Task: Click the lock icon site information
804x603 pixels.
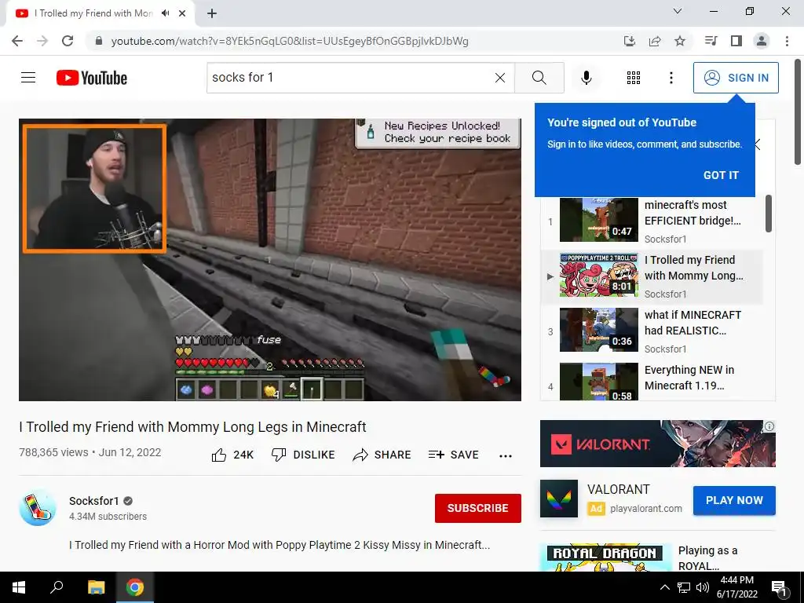Action: pyautogui.click(x=99, y=41)
